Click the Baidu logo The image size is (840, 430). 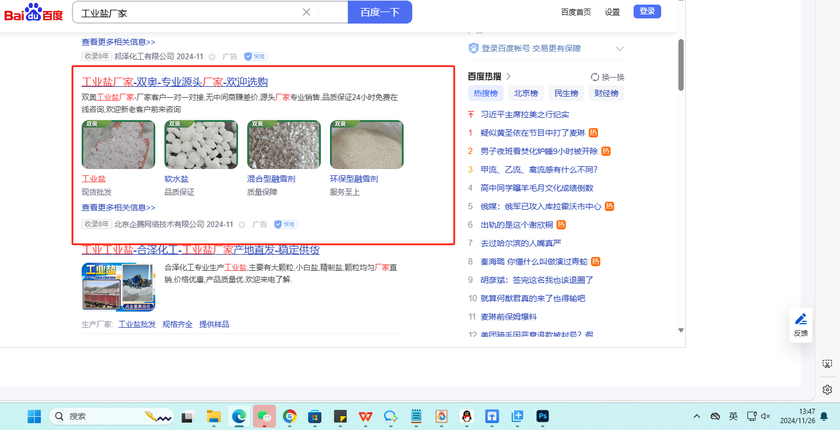point(34,12)
